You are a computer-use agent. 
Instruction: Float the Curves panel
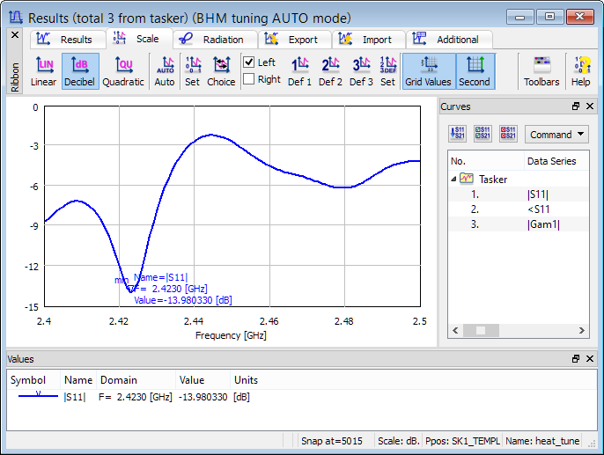point(576,106)
